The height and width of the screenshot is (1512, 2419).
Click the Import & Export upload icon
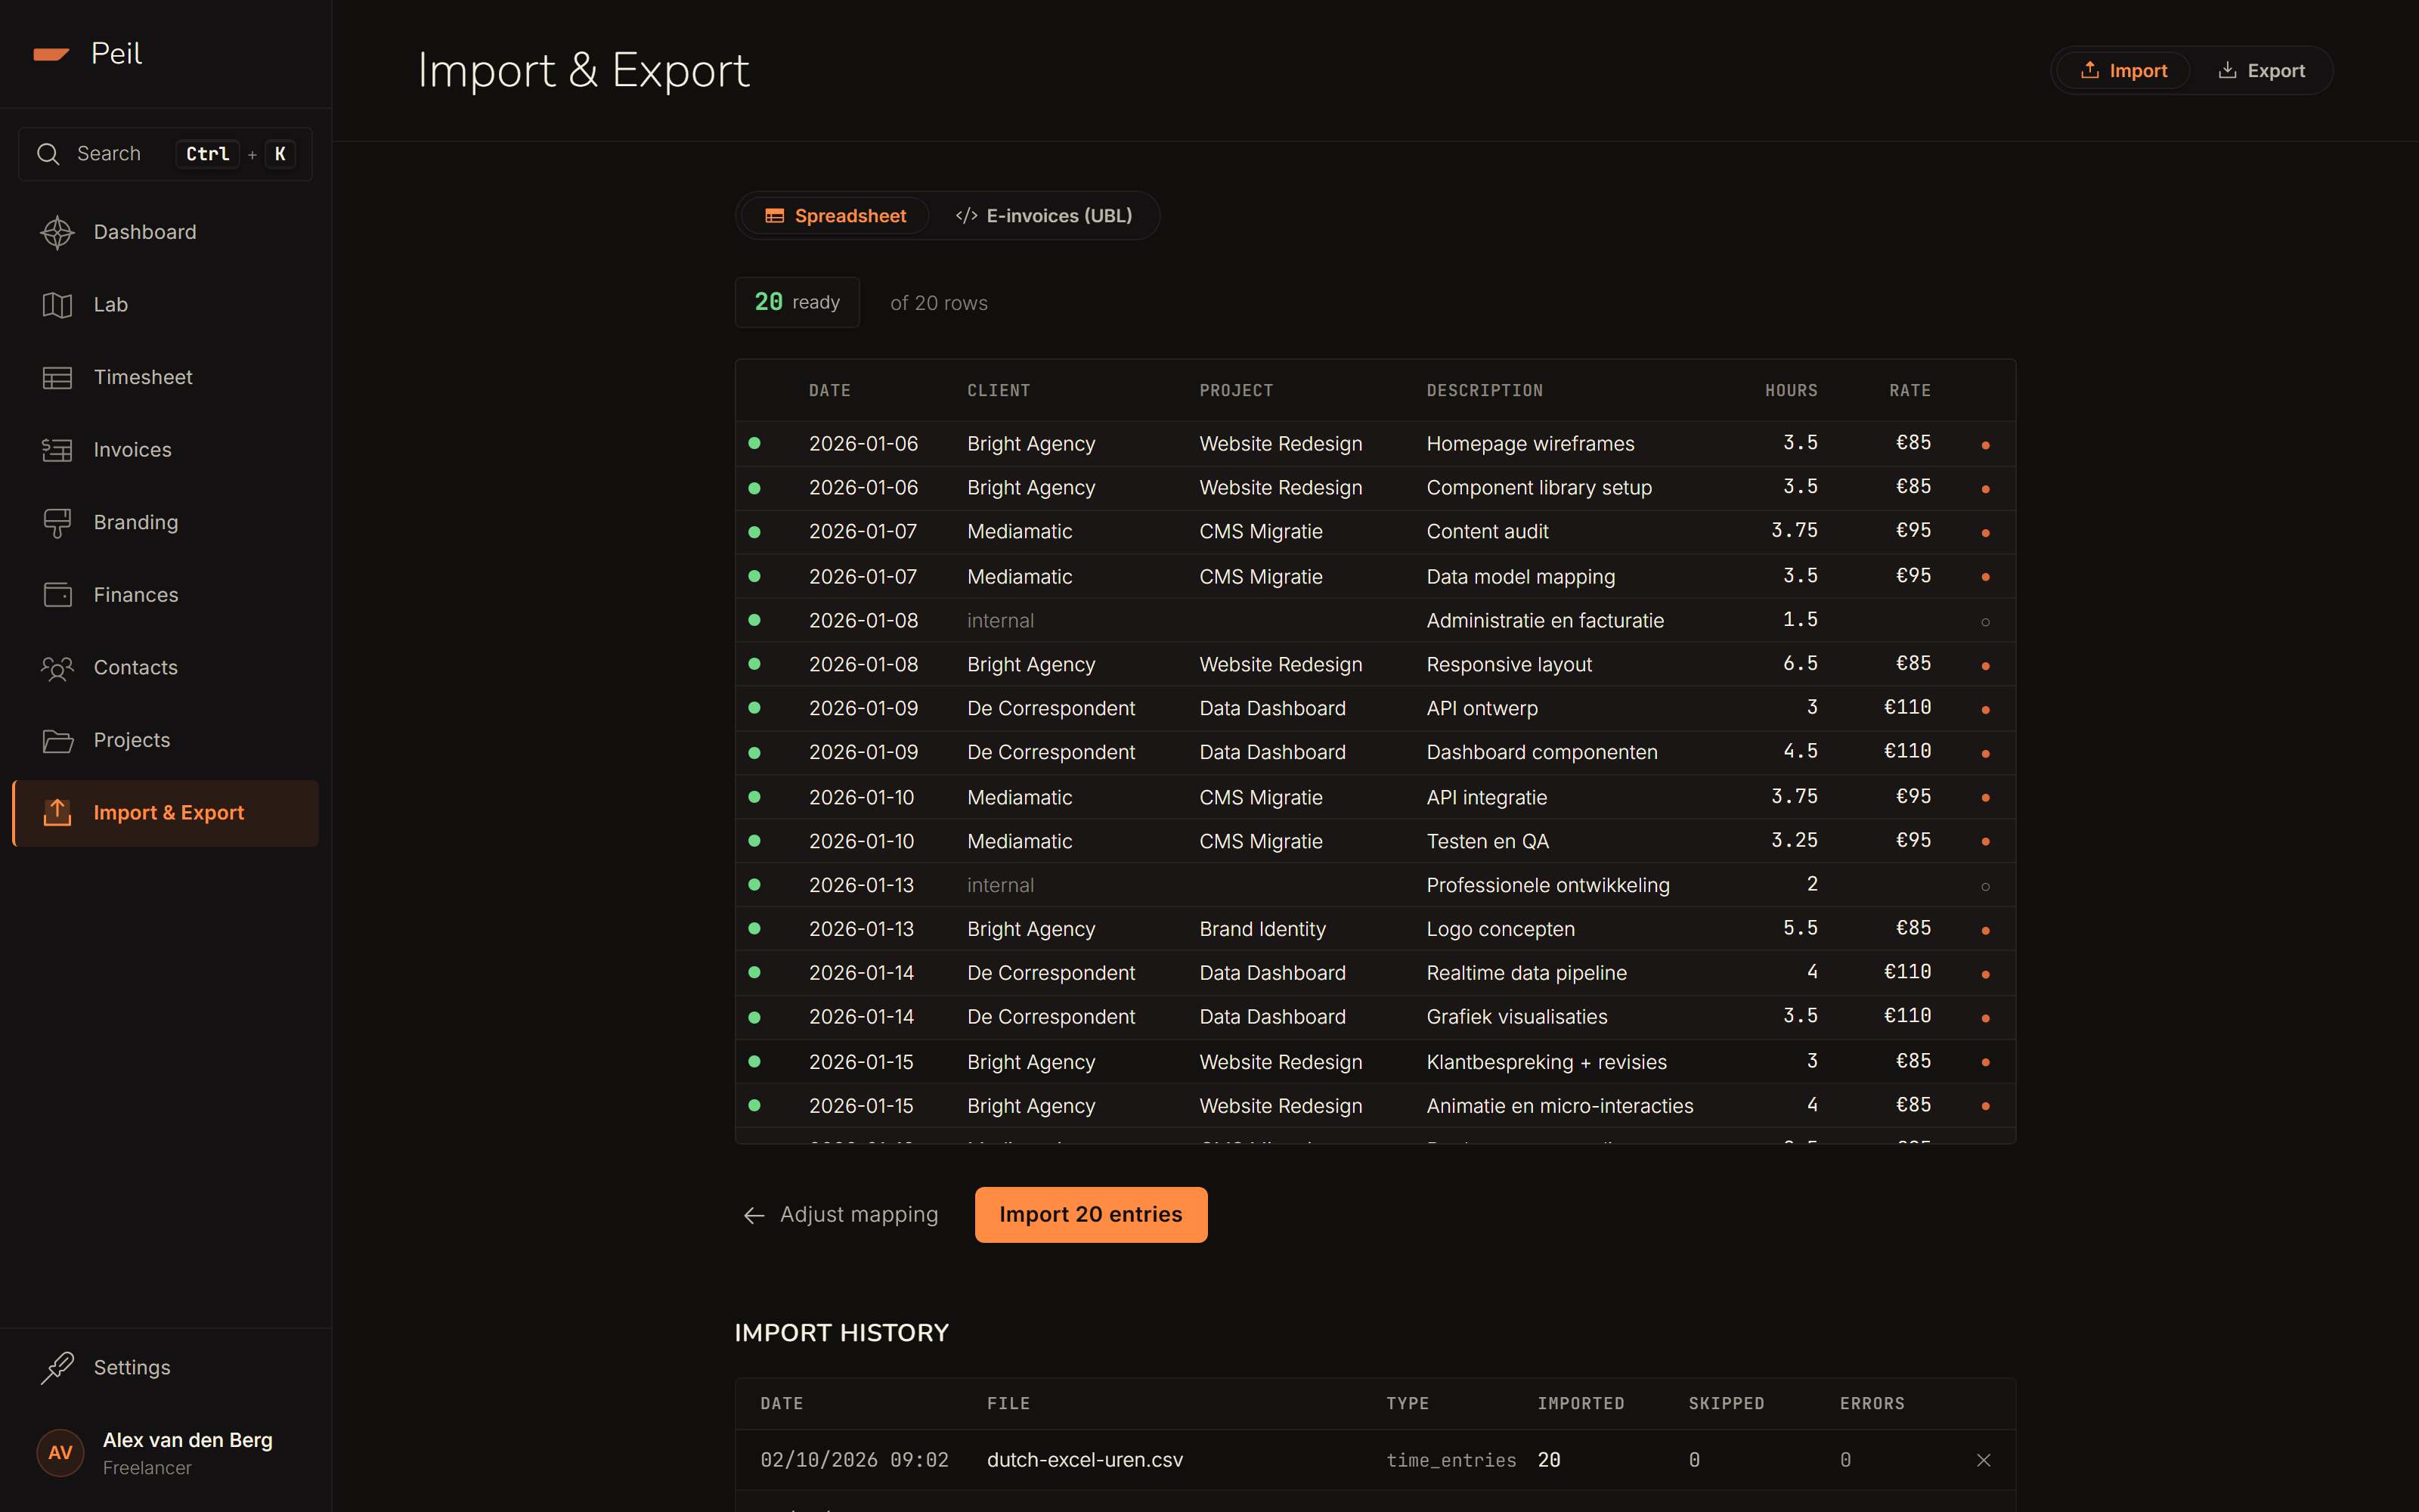pos(57,812)
